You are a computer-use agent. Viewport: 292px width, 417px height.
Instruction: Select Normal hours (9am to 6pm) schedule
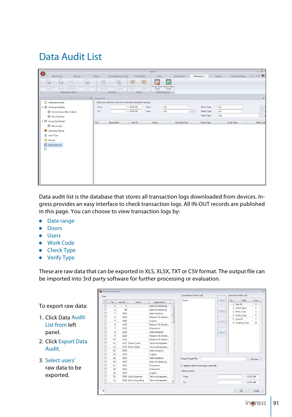coord(64,112)
